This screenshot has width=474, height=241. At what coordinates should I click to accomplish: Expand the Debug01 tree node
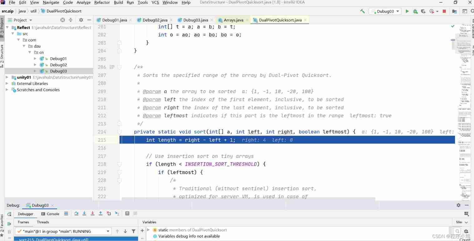(x=35, y=59)
